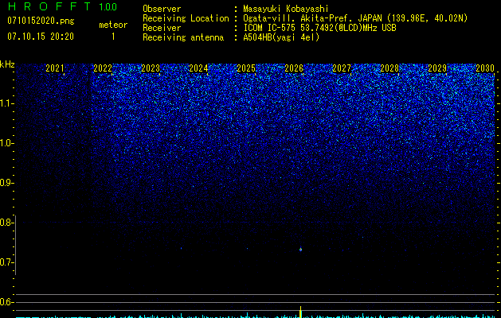Screen dimensions: 501x318
Task: Click the Receiving Location value text
Action: tap(355, 18)
